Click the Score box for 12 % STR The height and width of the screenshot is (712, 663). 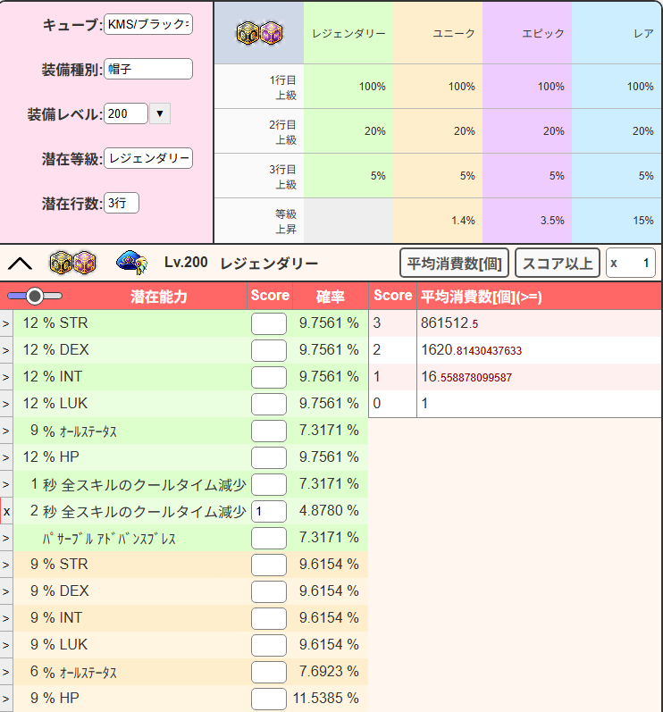[269, 323]
